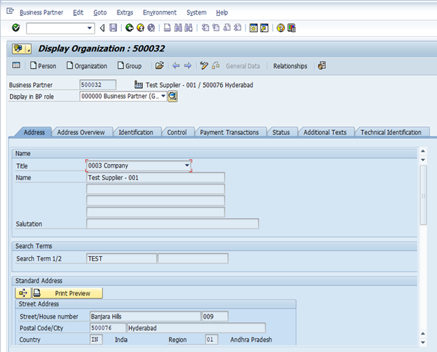Click the green Enter checkmark icon
This screenshot has width=437, height=352.
[16, 28]
